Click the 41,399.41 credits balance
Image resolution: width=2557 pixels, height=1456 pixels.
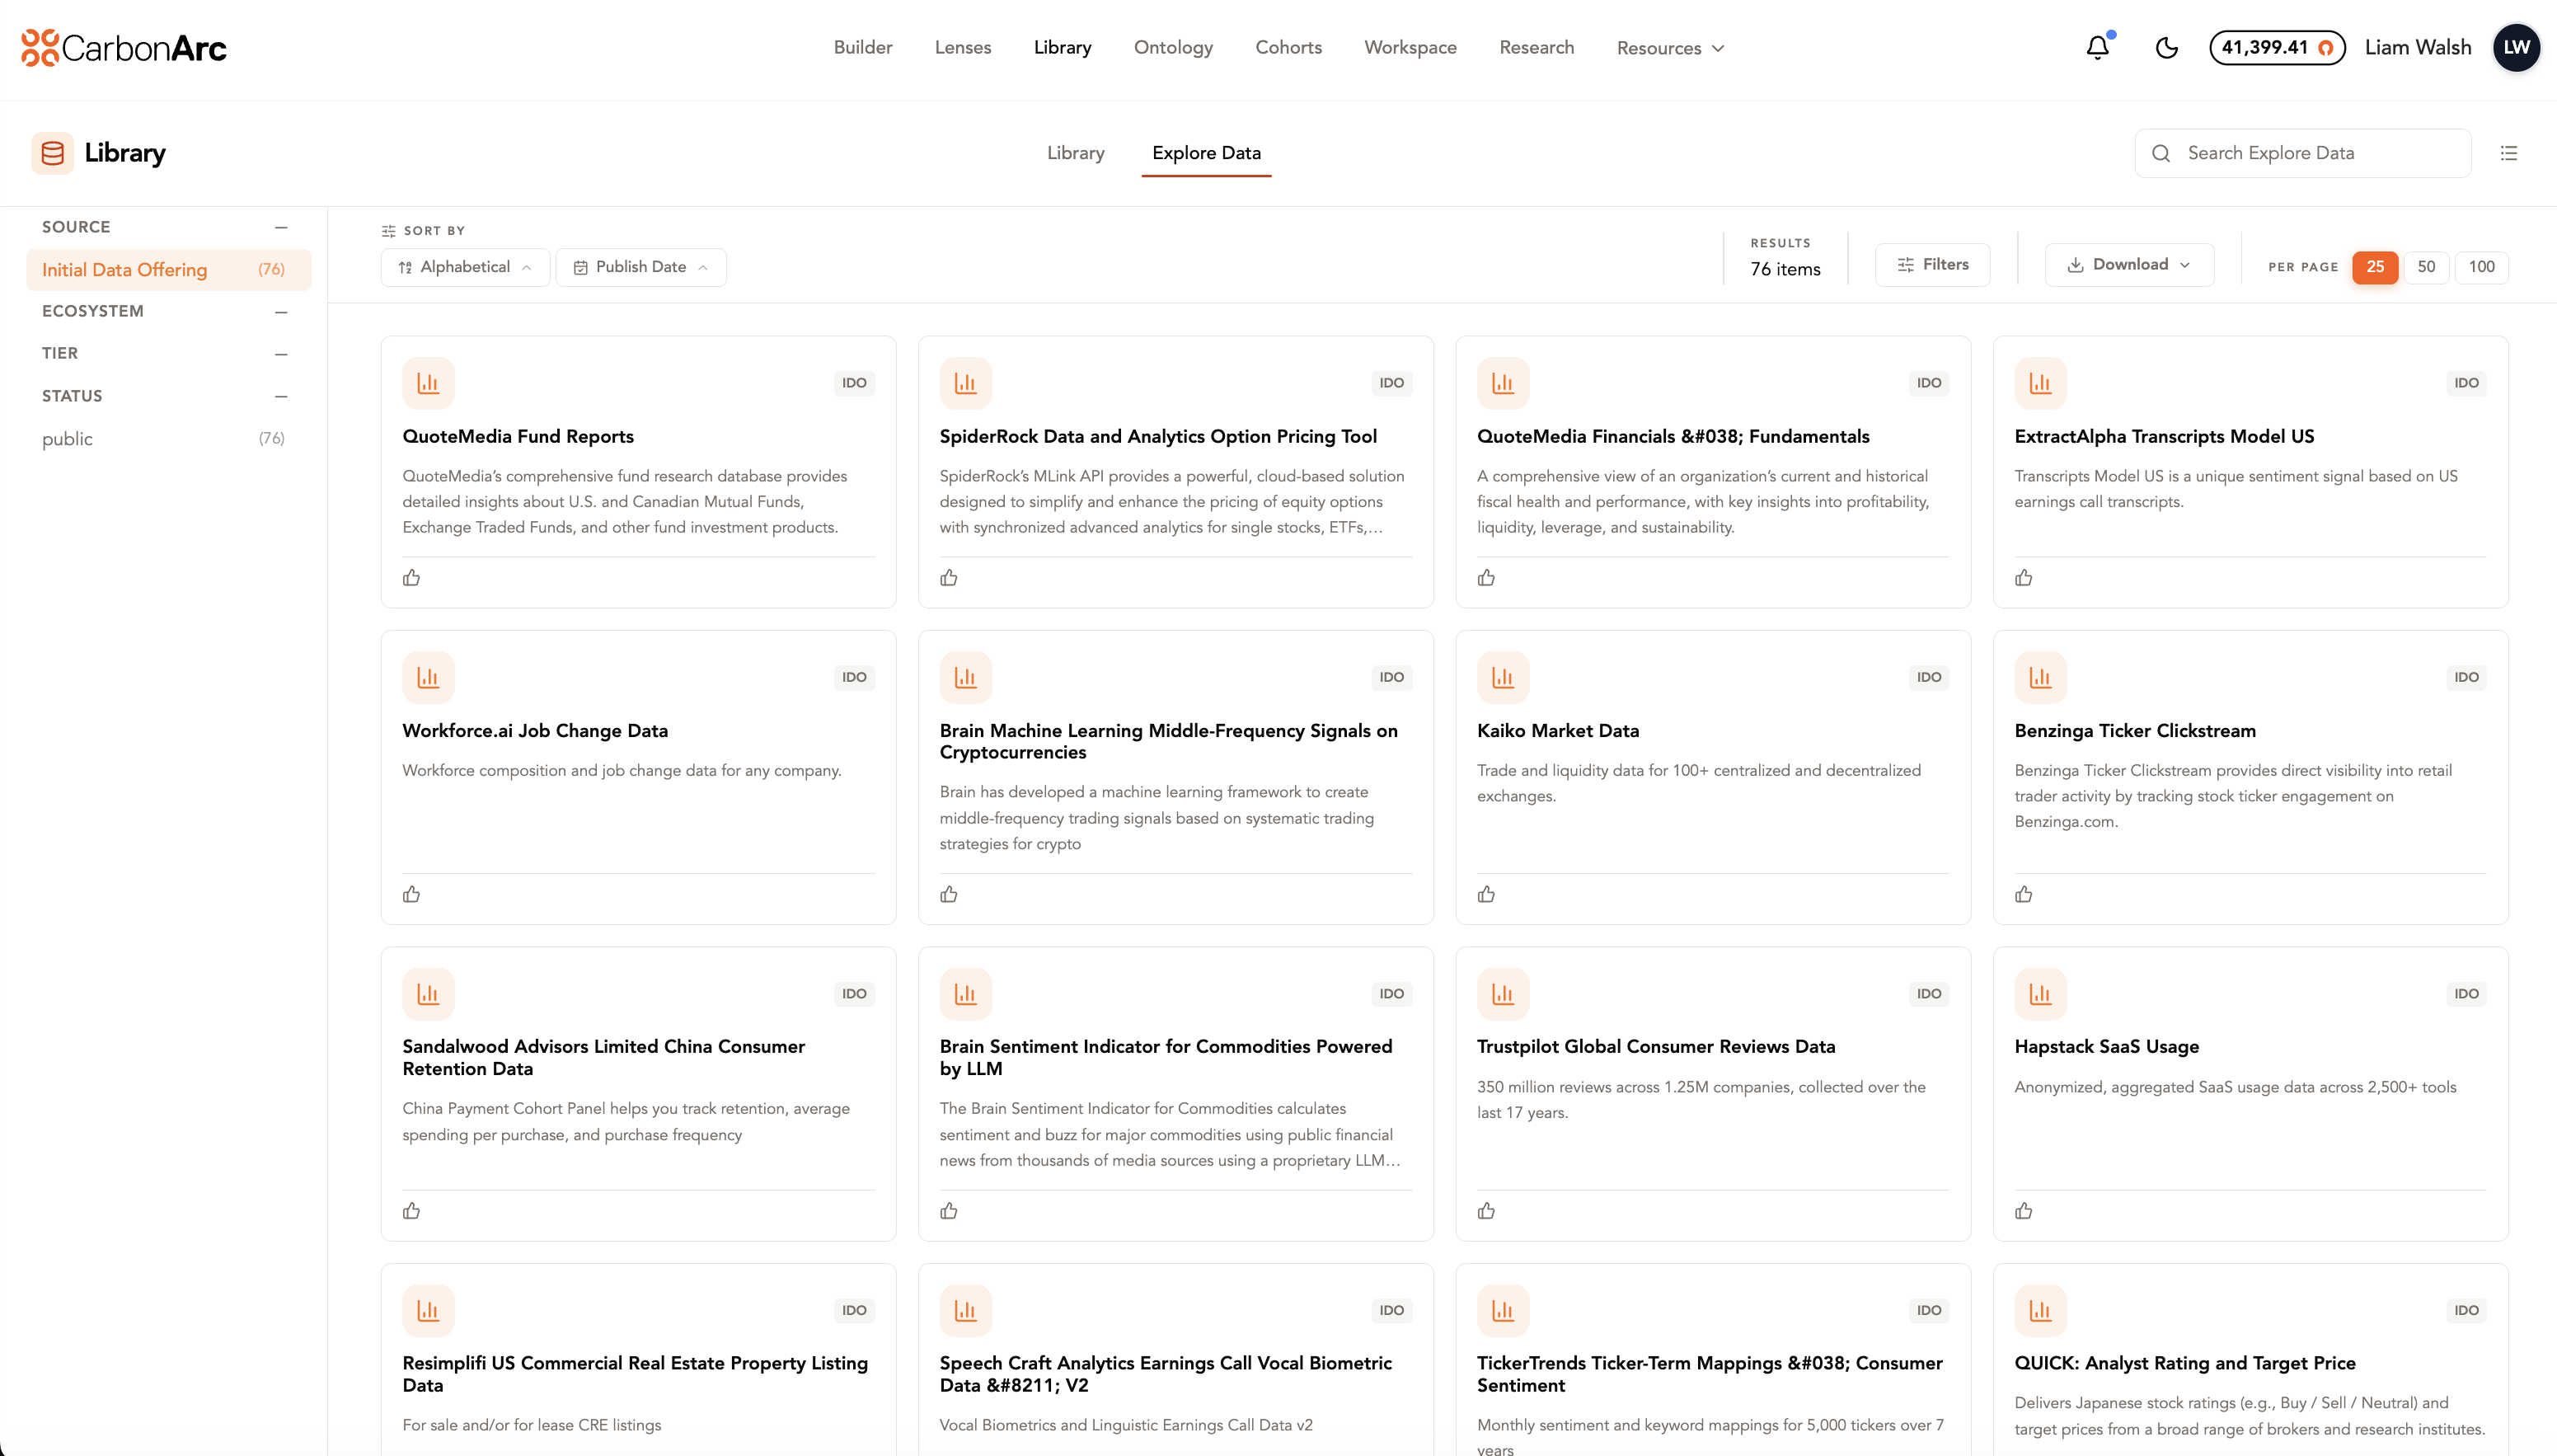pyautogui.click(x=2276, y=47)
